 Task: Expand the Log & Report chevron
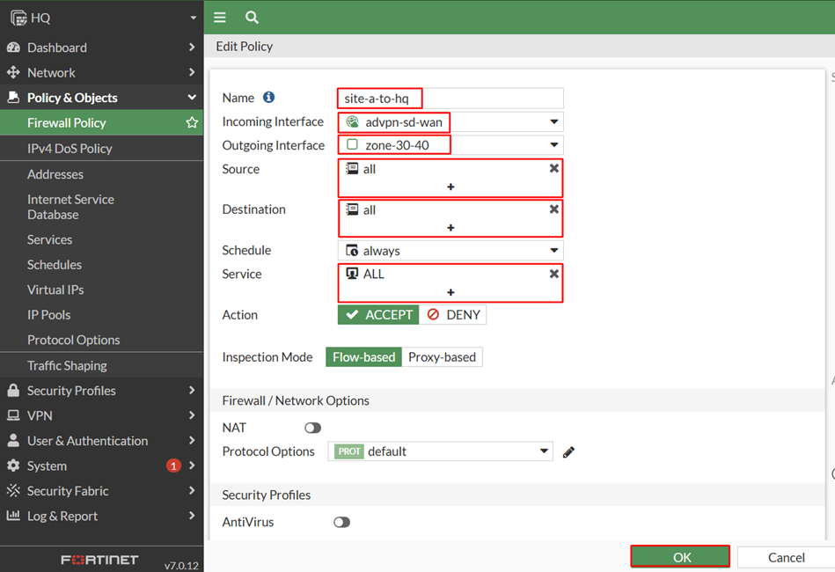pyautogui.click(x=192, y=516)
